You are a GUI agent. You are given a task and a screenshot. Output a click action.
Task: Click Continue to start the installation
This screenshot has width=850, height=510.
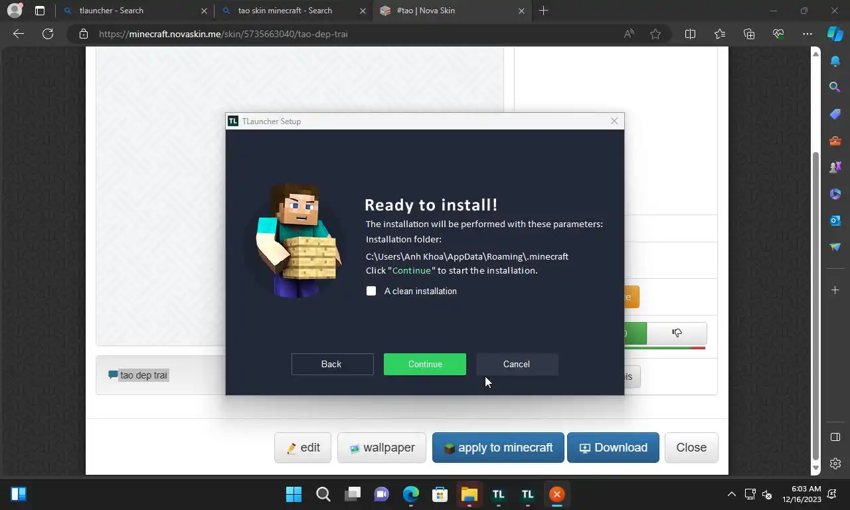425,364
